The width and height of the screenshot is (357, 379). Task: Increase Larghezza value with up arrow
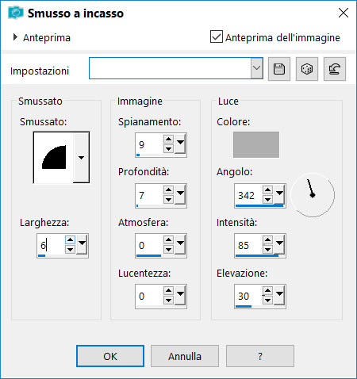click(70, 240)
